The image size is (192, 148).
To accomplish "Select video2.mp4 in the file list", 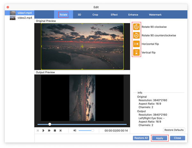I will pyautogui.click(x=24, y=18).
